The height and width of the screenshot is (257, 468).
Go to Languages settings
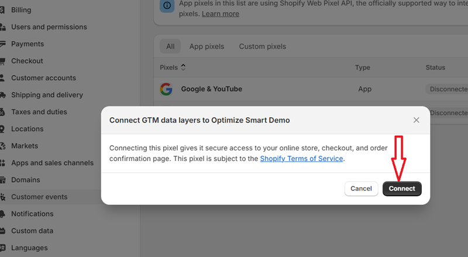[x=29, y=248]
